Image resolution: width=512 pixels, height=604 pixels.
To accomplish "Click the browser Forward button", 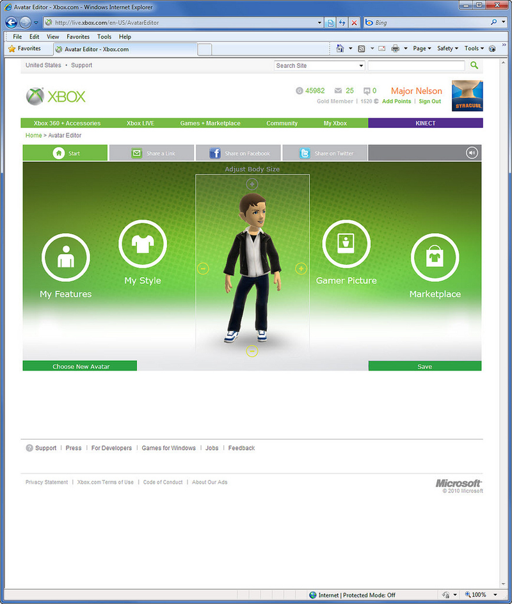I will pyautogui.click(x=26, y=23).
